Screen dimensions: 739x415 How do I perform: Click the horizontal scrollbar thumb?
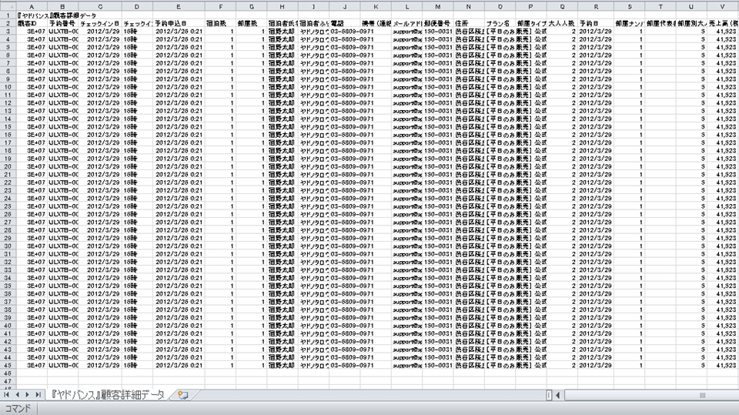[702, 395]
